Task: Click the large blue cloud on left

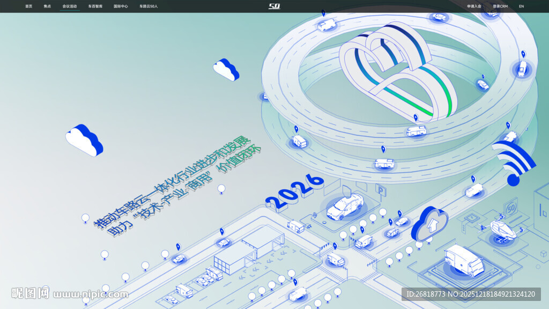Action: point(84,139)
